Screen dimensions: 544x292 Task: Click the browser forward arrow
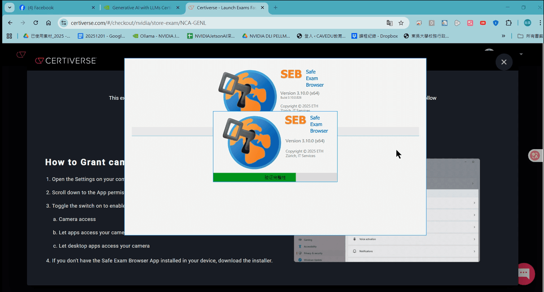point(23,23)
